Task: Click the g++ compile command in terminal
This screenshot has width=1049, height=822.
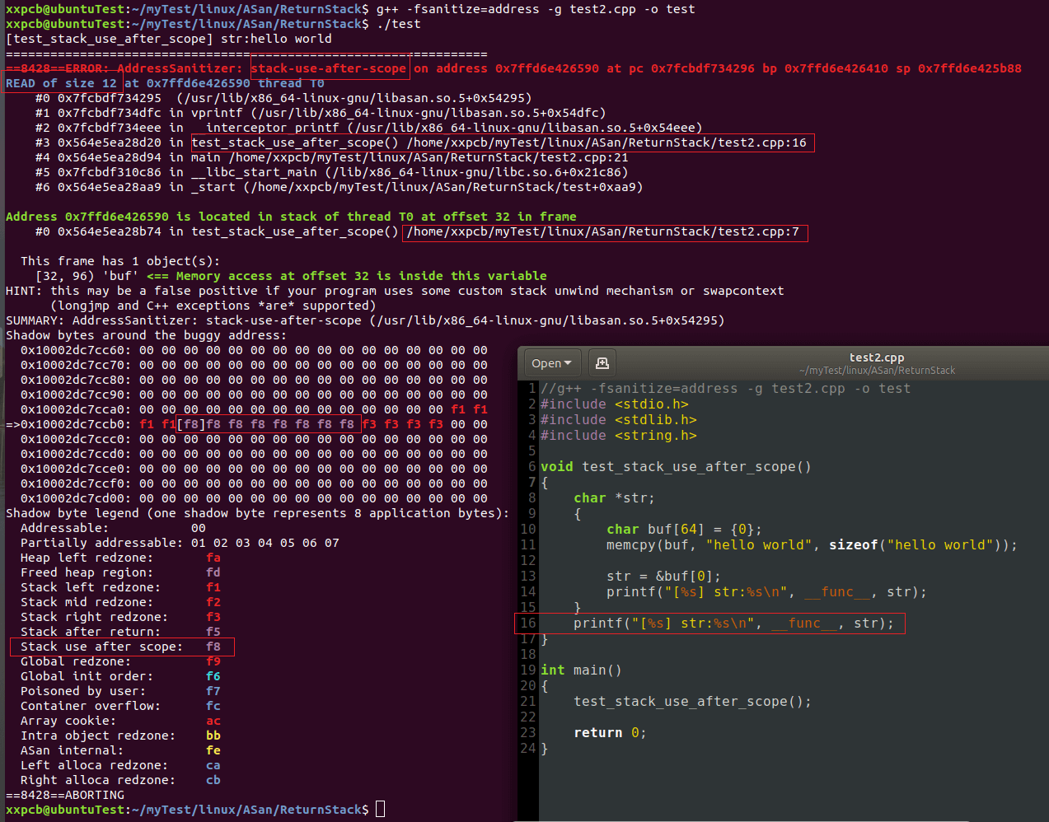Action: [x=536, y=9]
